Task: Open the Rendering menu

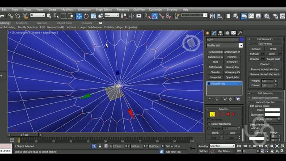Action: [x=123, y=9]
